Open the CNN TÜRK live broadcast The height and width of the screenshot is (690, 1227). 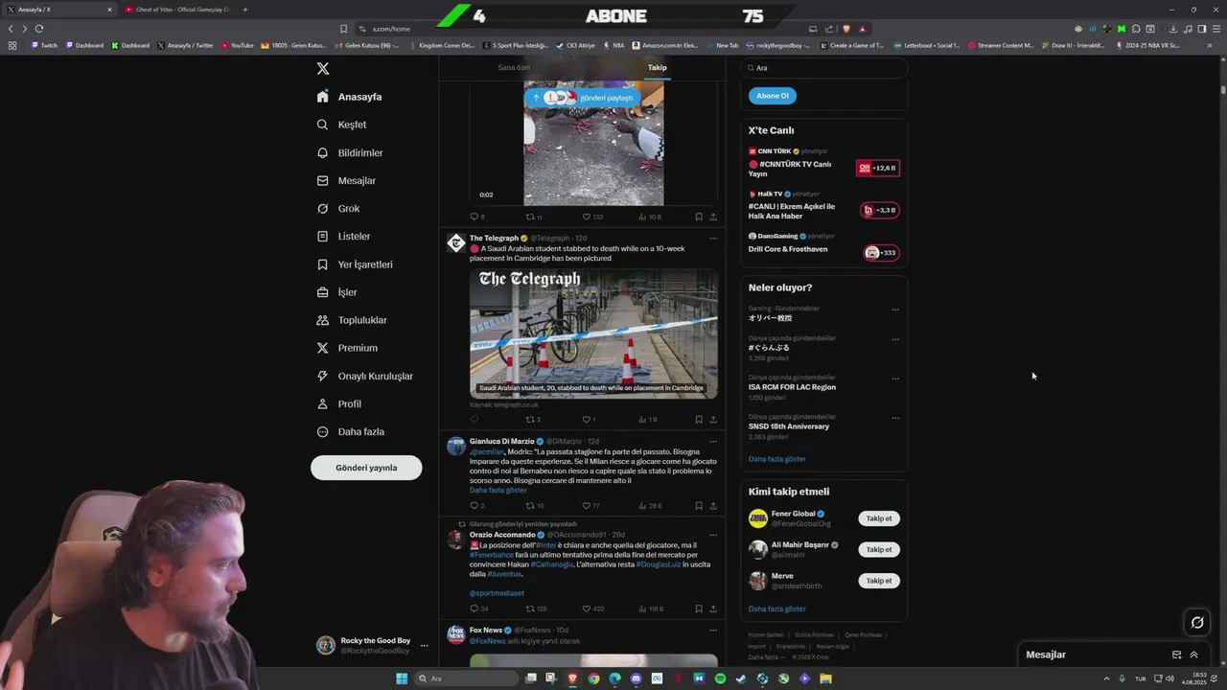point(823,164)
